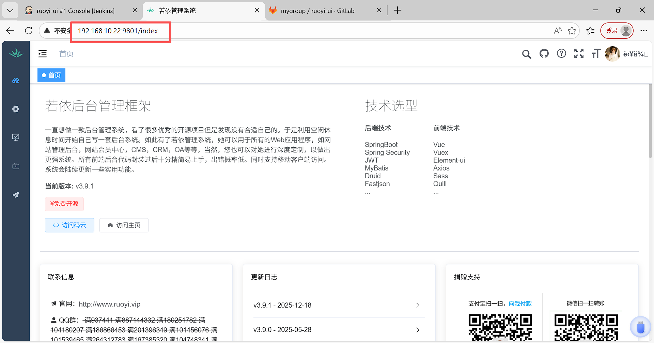
Task: Click the 联系信息 card header
Action: point(136,277)
